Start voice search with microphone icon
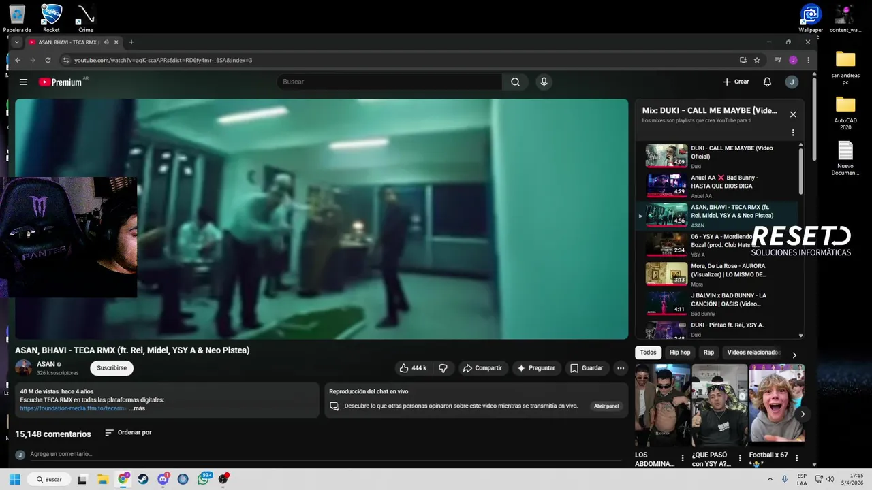The width and height of the screenshot is (872, 490). [544, 82]
